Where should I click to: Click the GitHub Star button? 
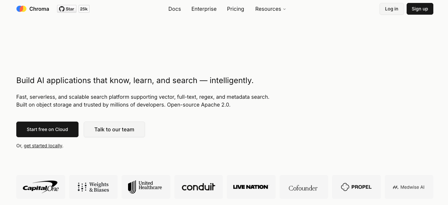point(67,9)
